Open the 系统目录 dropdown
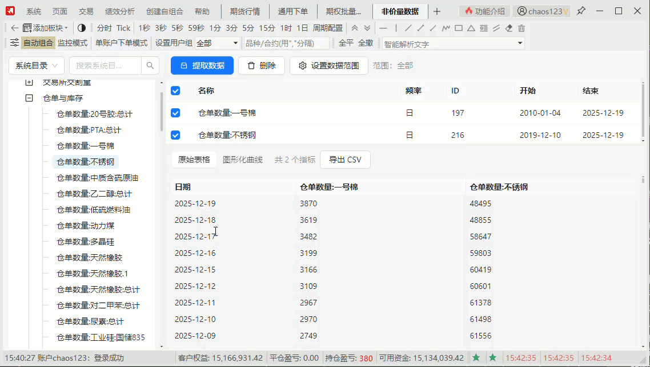650x367 pixels. coord(37,66)
